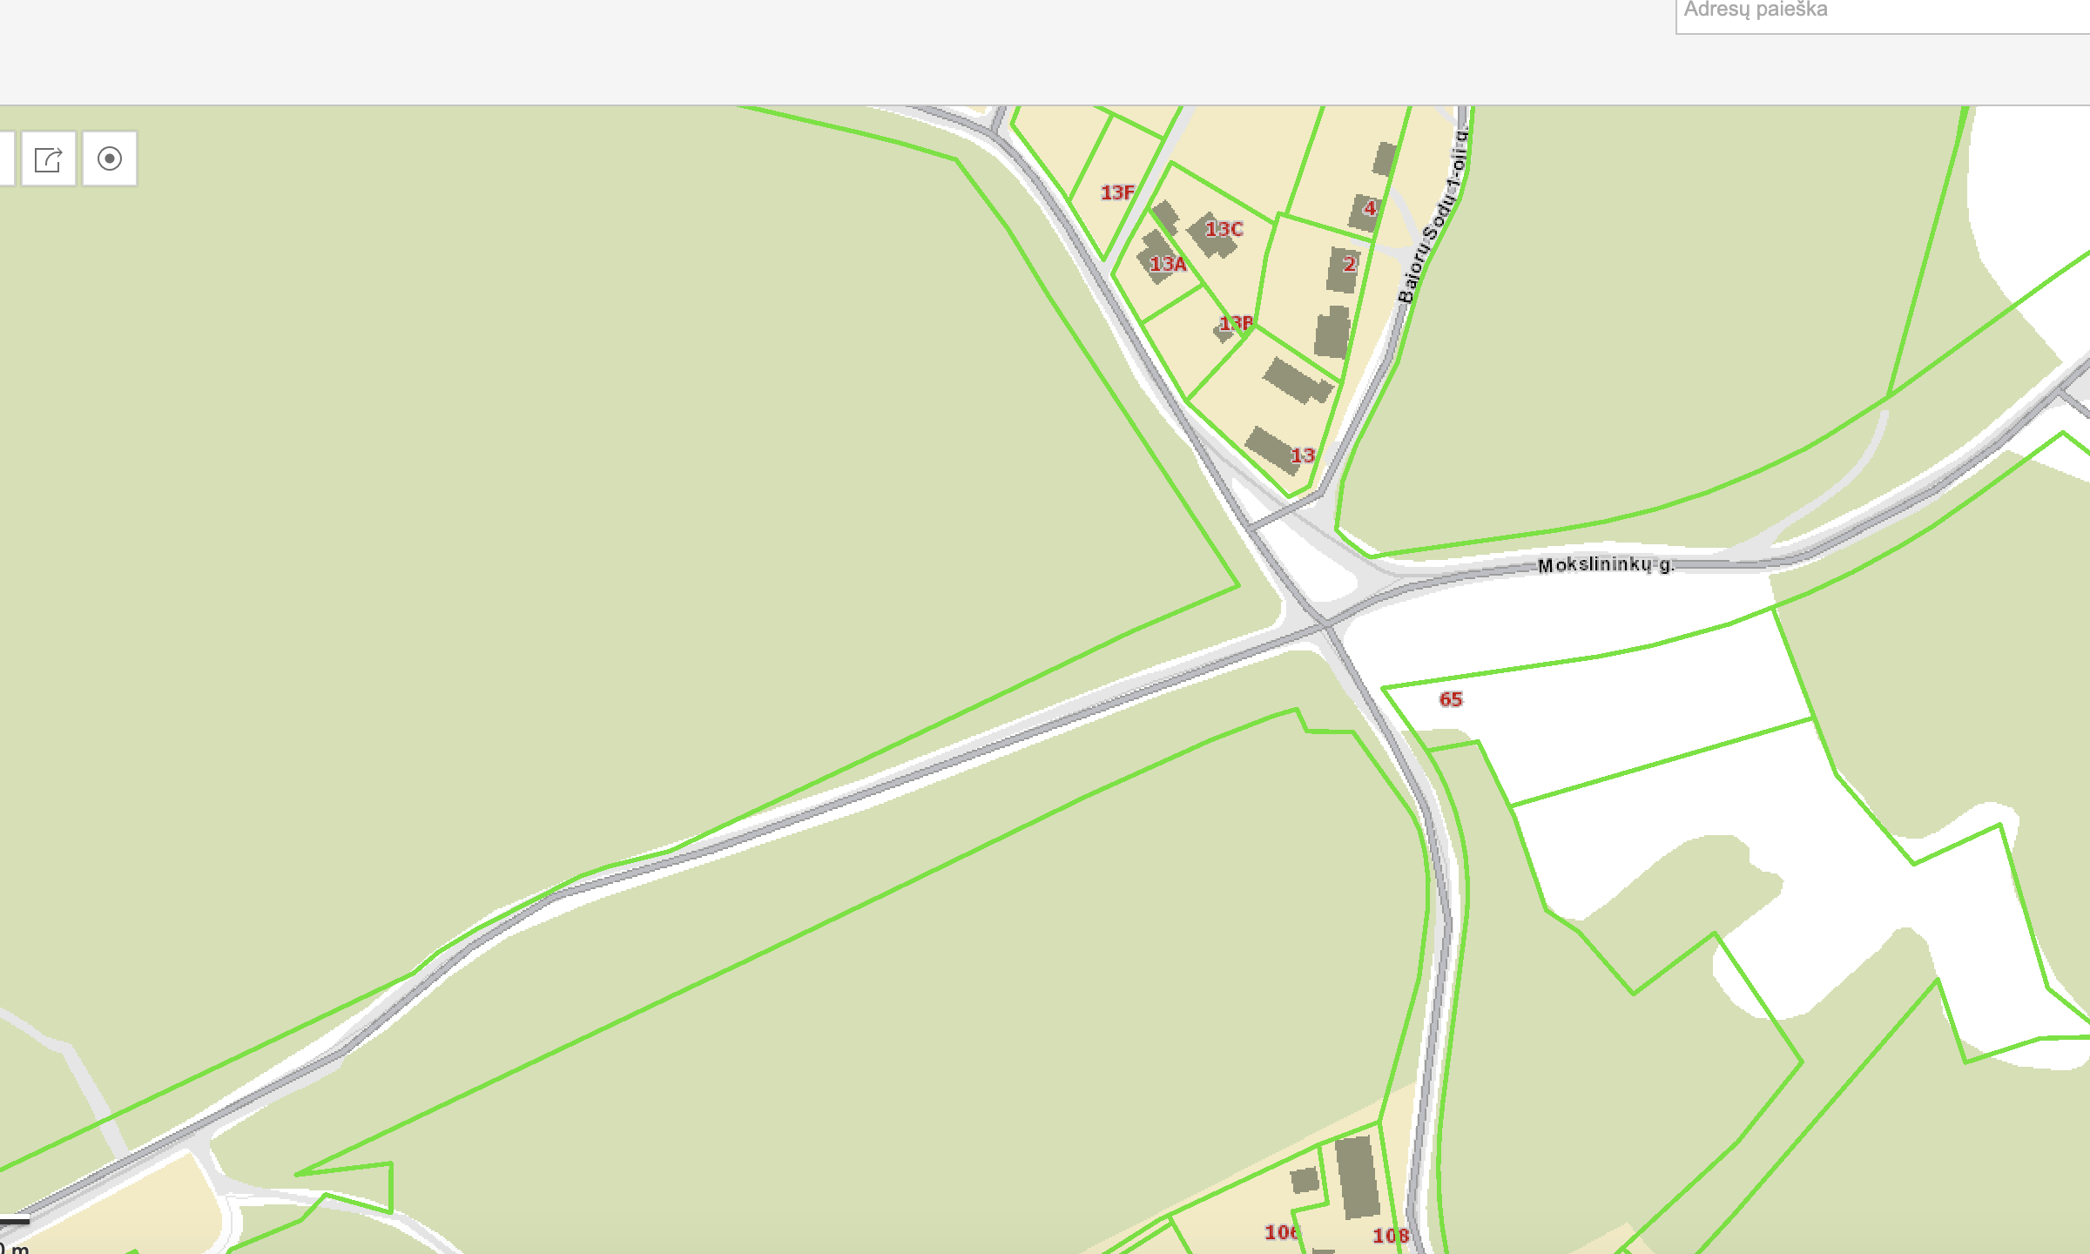Click the road junction center west of Mokslininkų g.
The width and height of the screenshot is (2090, 1254).
[1324, 624]
